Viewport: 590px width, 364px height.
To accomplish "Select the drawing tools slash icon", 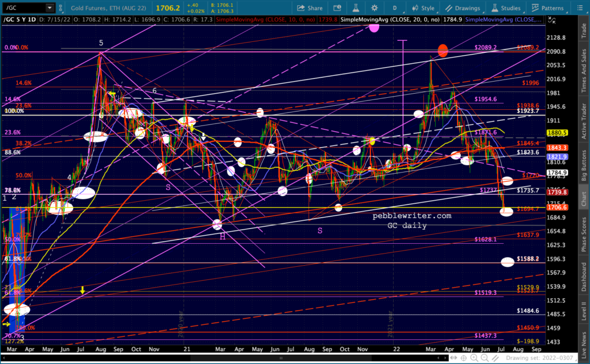I will (495, 358).
